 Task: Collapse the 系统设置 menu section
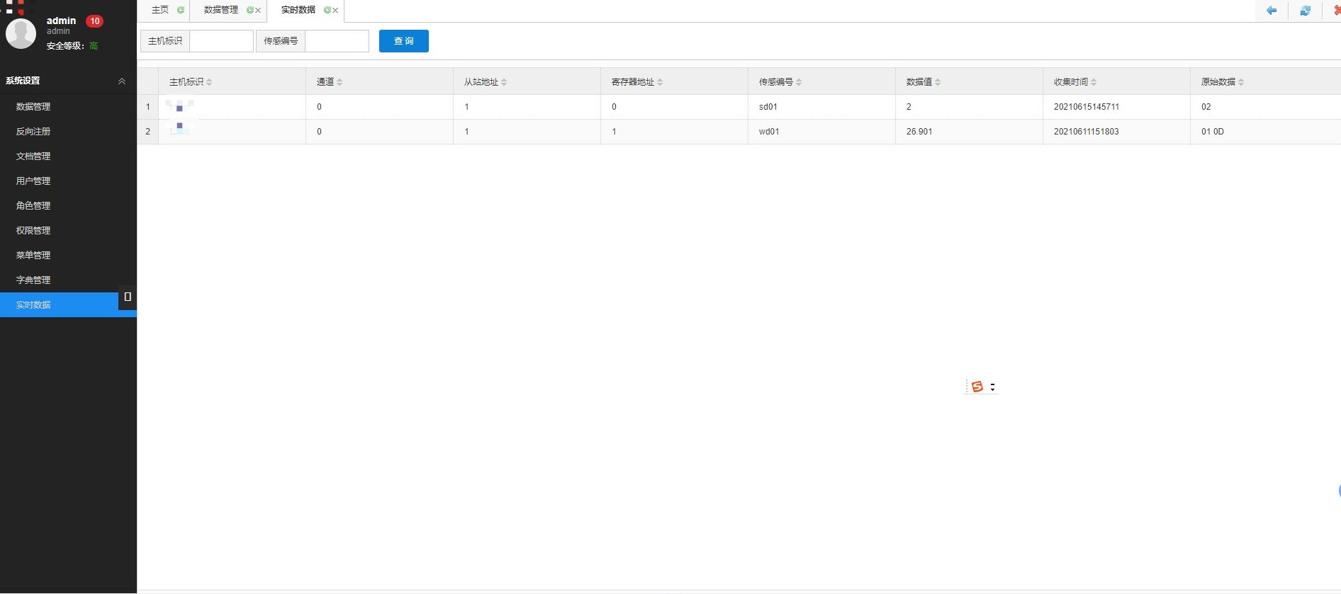point(122,81)
